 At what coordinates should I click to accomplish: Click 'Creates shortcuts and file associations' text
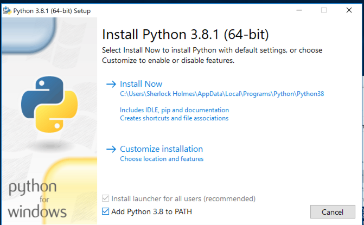[174, 118]
